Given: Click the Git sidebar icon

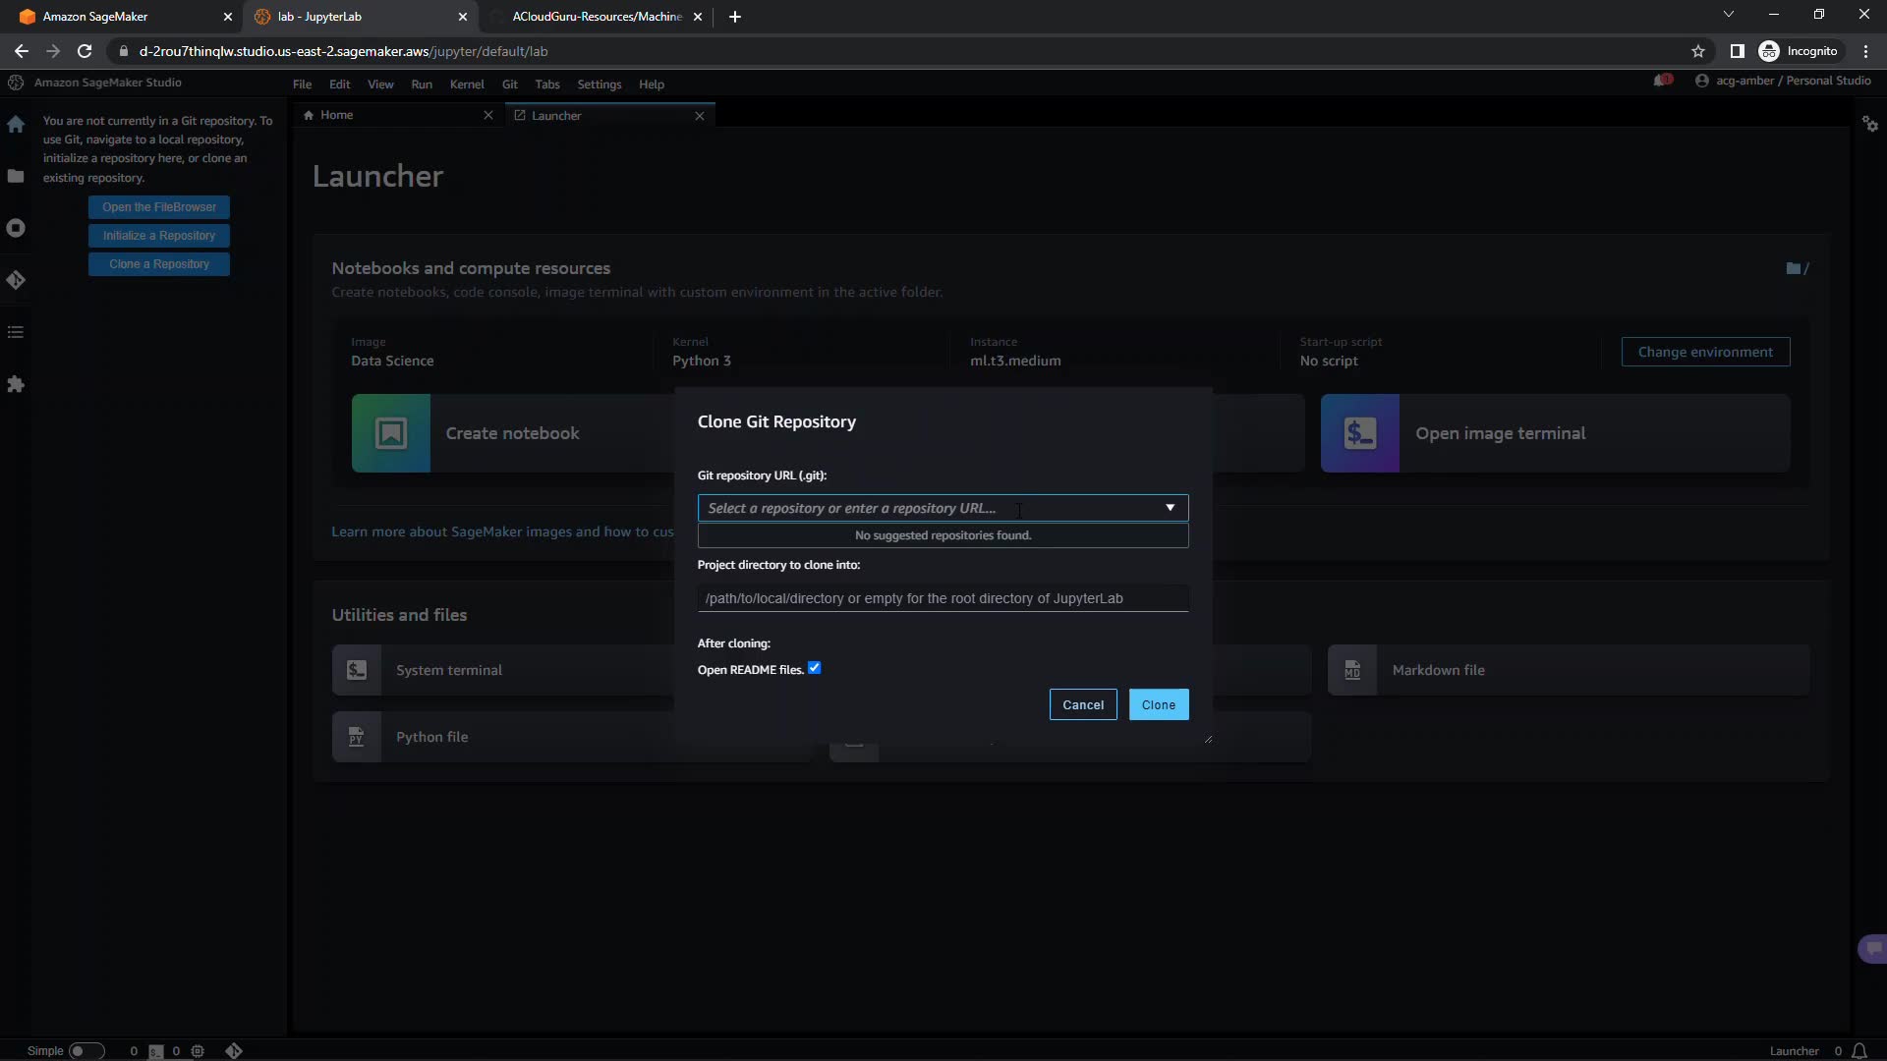Looking at the screenshot, I should (x=16, y=280).
